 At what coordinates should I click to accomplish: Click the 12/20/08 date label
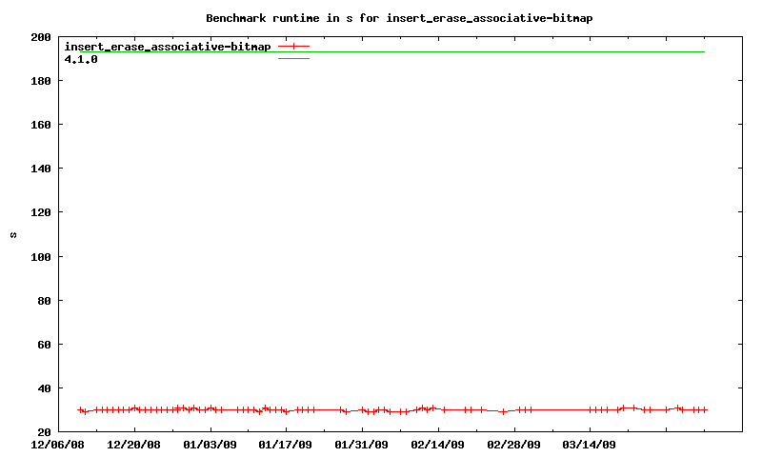click(x=134, y=445)
